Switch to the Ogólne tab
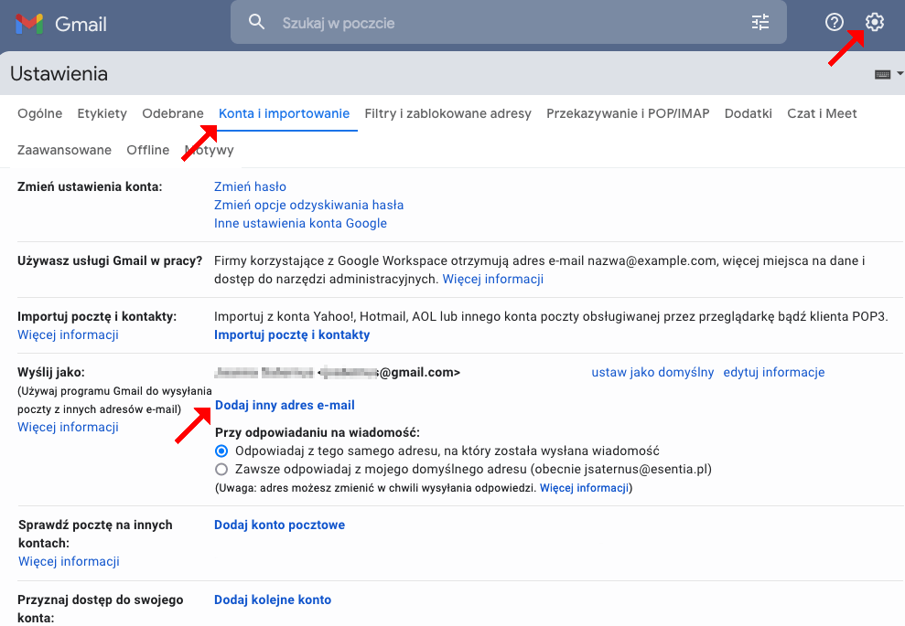 [x=39, y=113]
